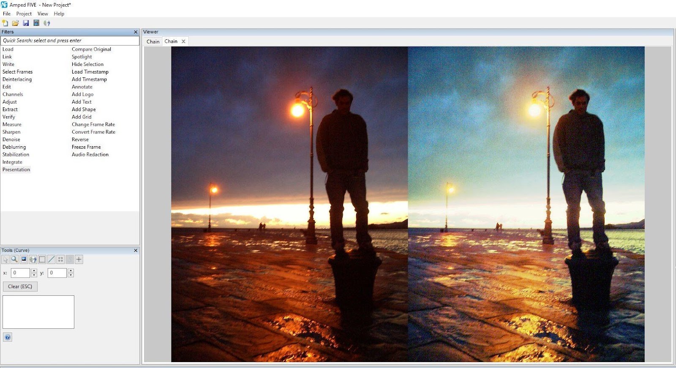Click the New Project toolbar icon
Screen dimensions: 676x368
5,23
